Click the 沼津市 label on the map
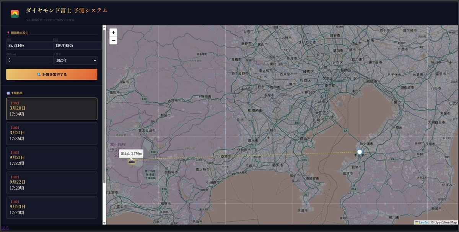 pos(157,221)
